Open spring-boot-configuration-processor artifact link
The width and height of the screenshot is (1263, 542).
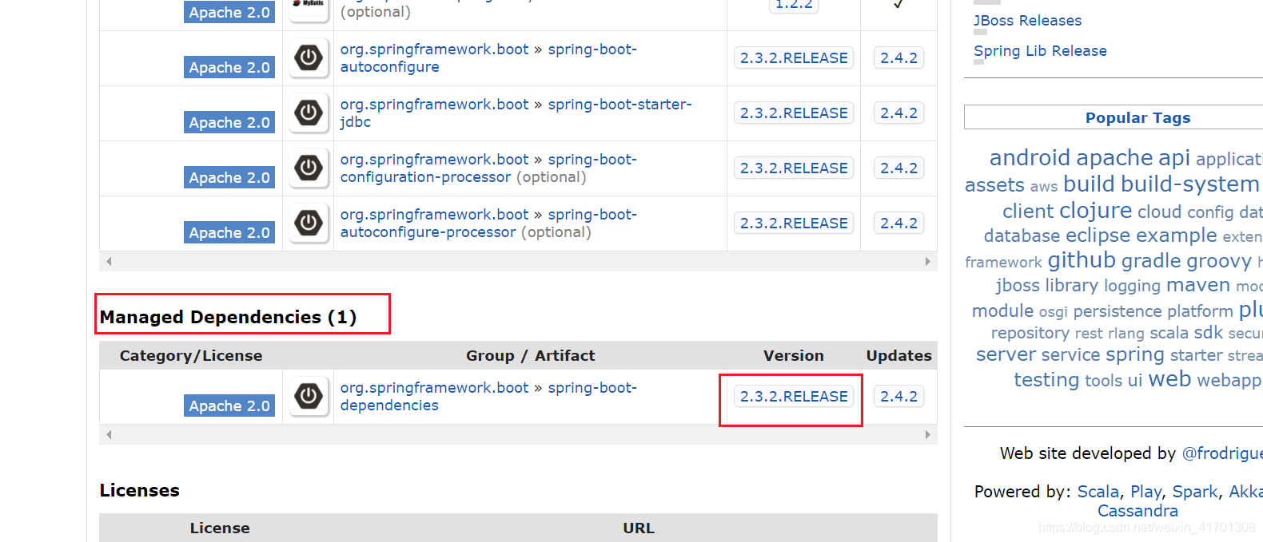(488, 168)
